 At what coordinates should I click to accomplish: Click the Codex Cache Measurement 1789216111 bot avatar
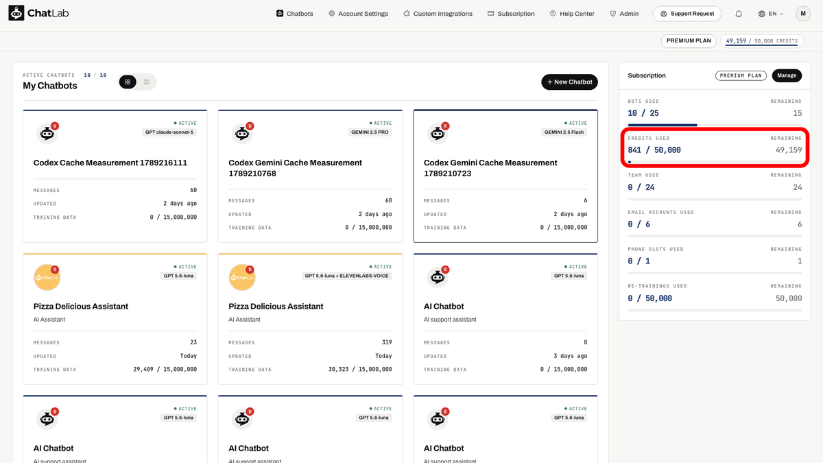[x=47, y=134]
